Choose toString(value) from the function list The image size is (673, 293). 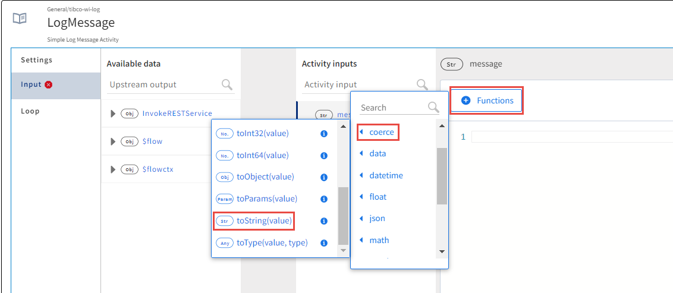point(264,221)
